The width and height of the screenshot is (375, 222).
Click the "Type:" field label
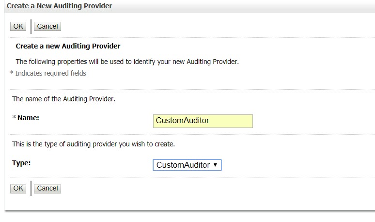(x=21, y=163)
